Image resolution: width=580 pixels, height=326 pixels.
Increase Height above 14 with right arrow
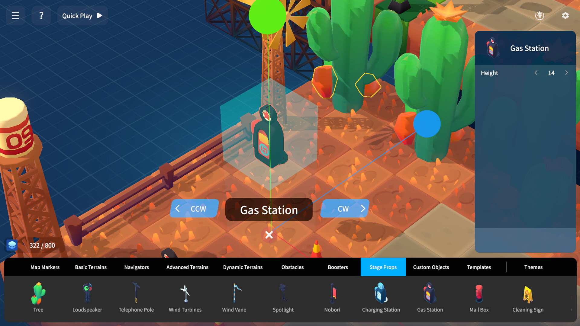(x=566, y=73)
